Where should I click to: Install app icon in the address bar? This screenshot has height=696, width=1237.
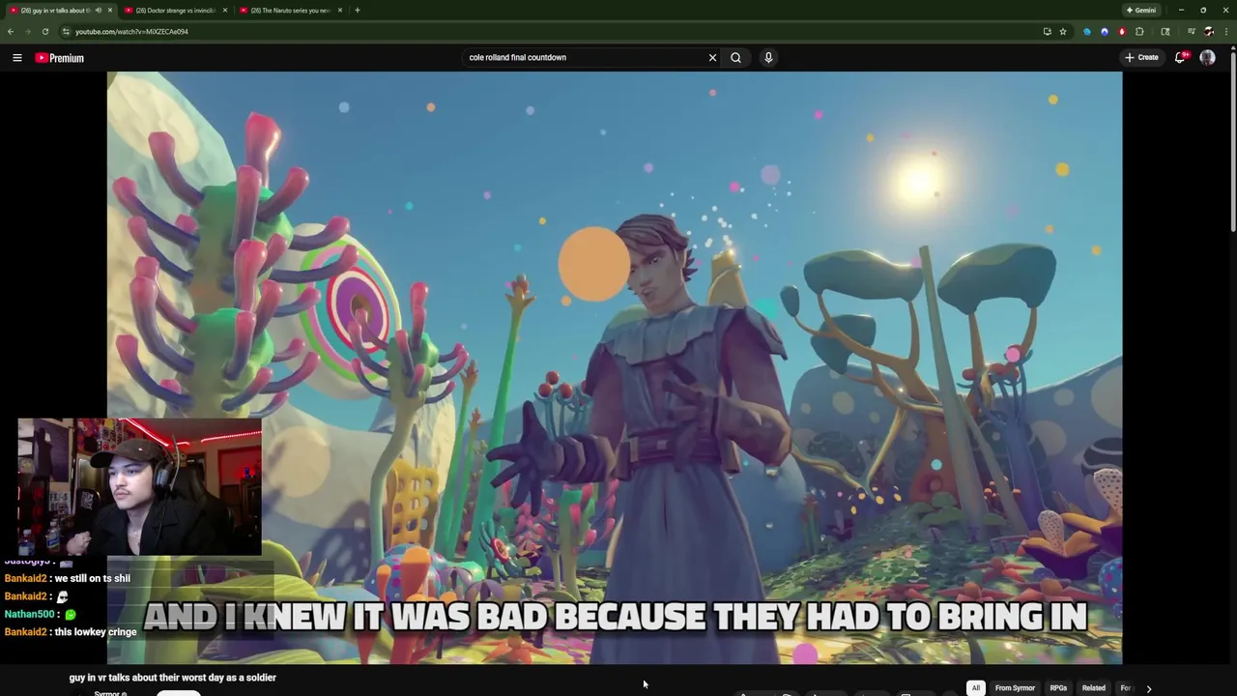(x=1047, y=32)
